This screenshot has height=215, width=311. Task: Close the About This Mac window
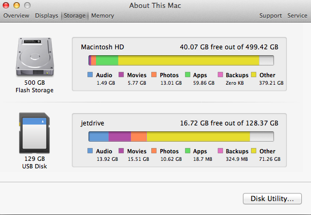(6, 5)
